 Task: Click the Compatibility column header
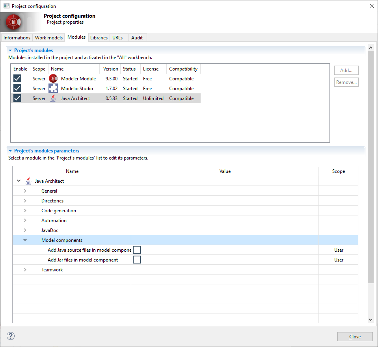point(183,69)
